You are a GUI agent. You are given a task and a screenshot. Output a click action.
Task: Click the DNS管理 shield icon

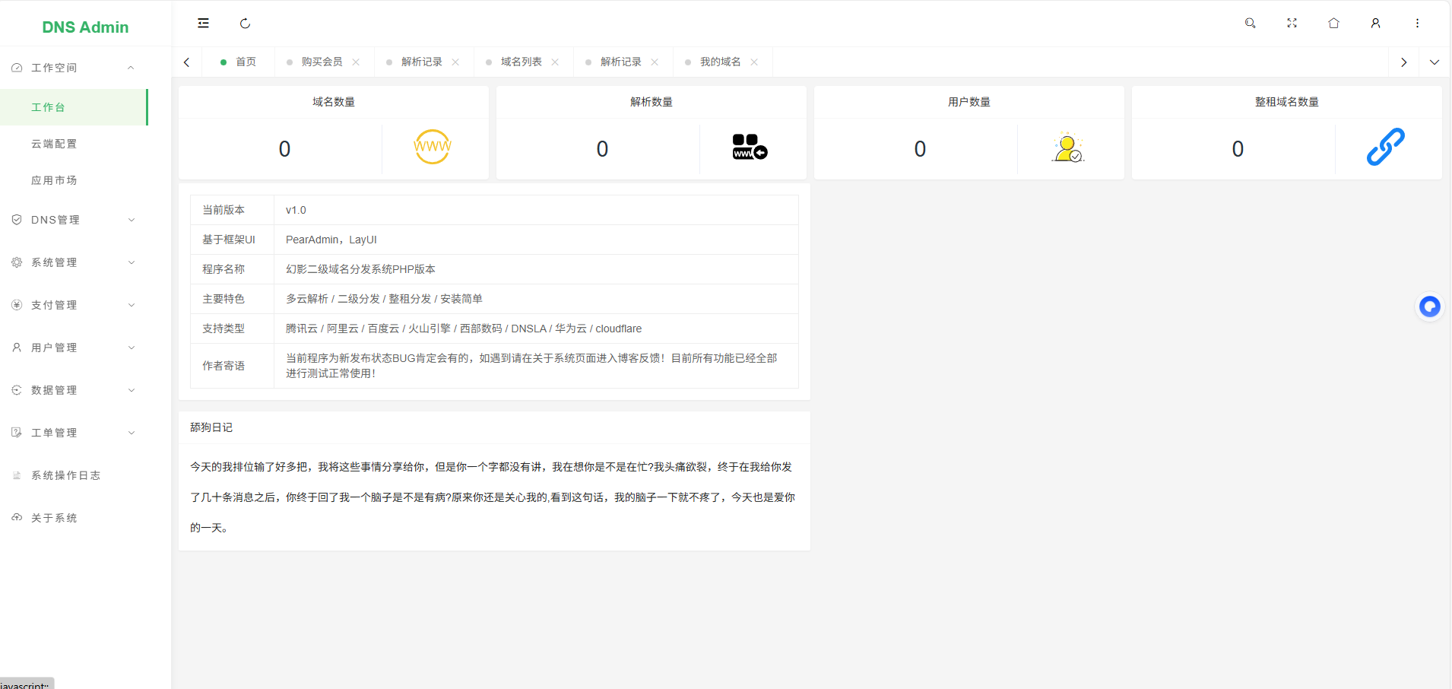coord(17,219)
